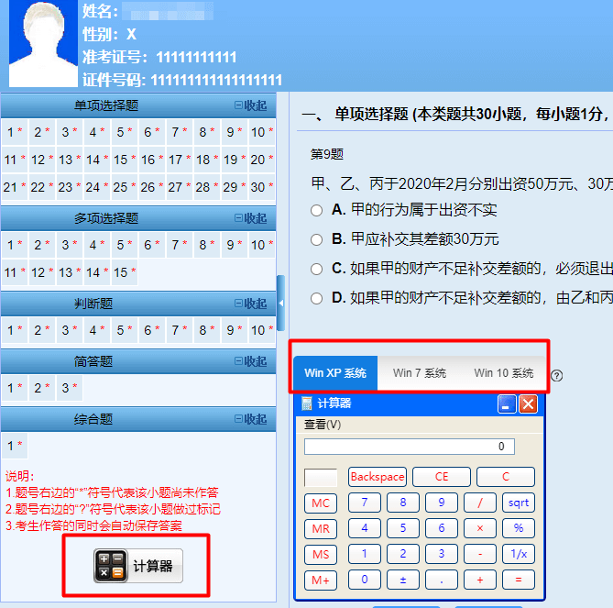
Task: Click the sqrt calculator key
Action: 519,503
